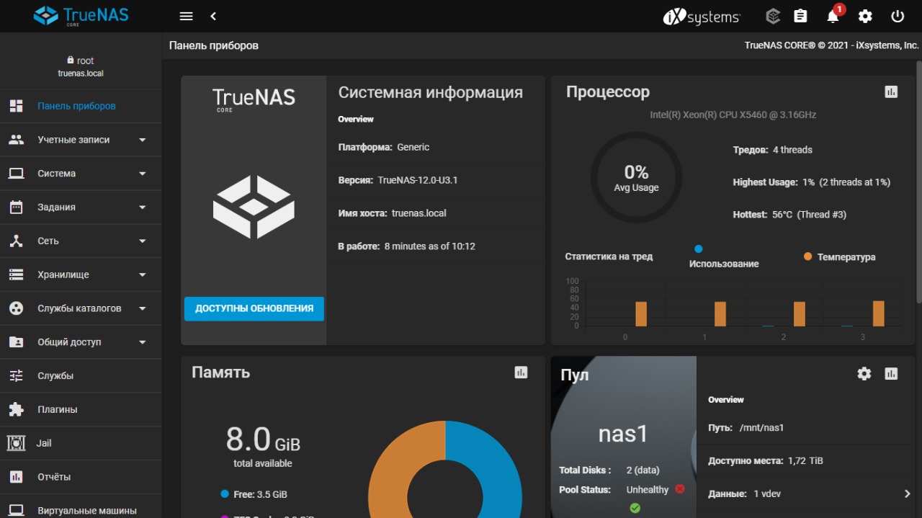Toggle the hamburger sidebar menu
This screenshot has width=922, height=518.
pos(186,16)
